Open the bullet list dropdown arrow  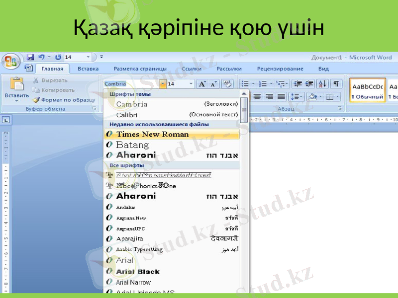coord(253,83)
